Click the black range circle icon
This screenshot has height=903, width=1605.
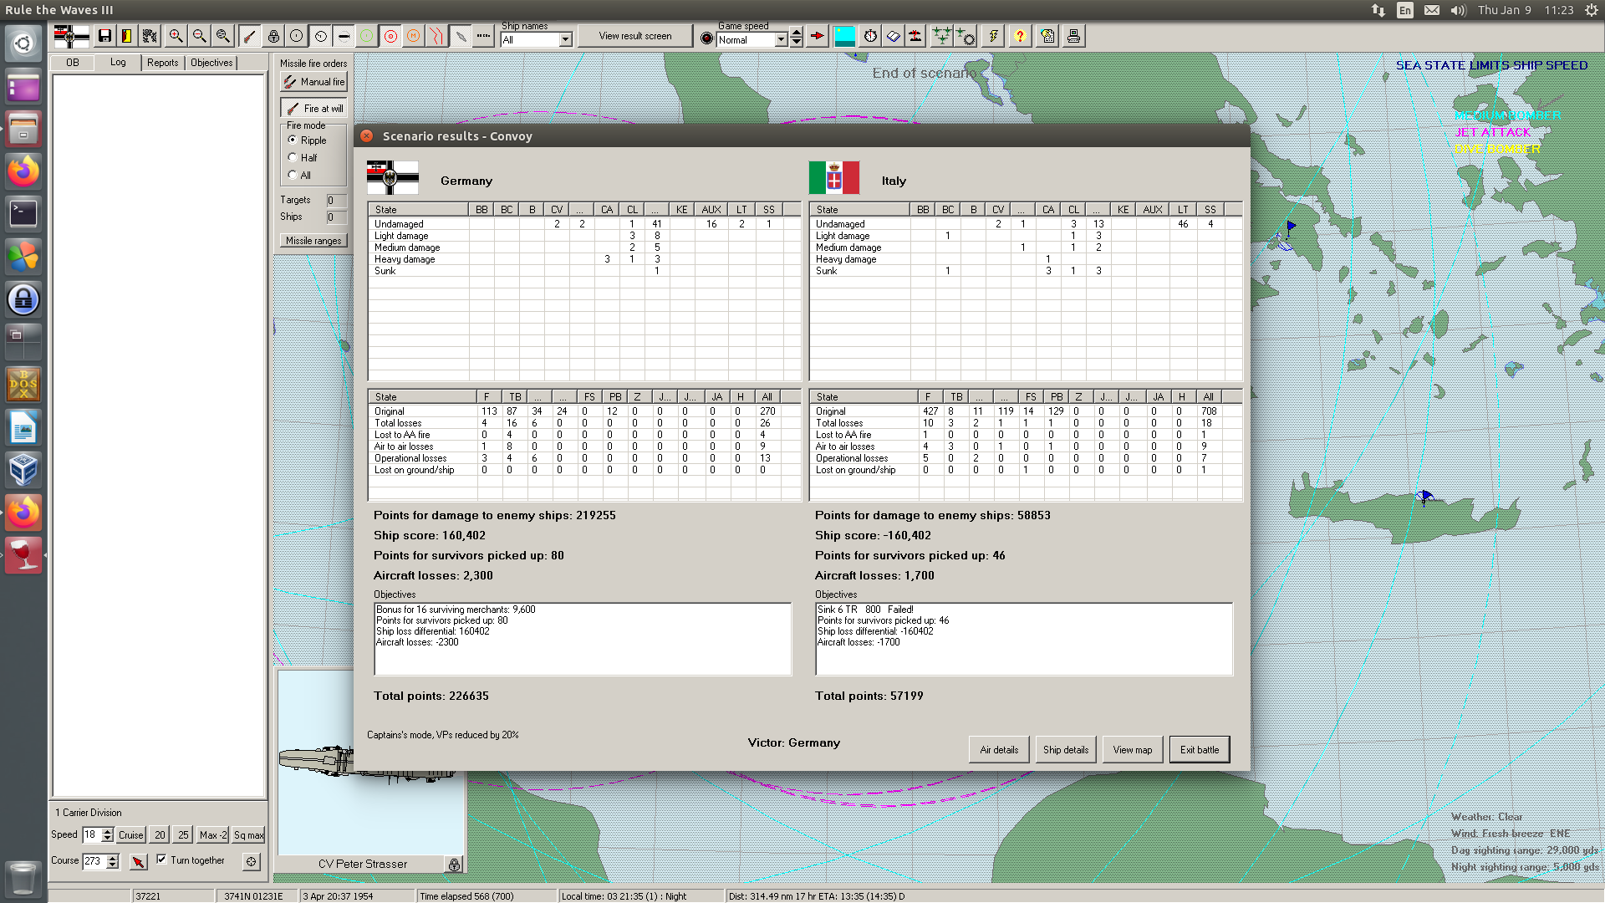pos(297,36)
